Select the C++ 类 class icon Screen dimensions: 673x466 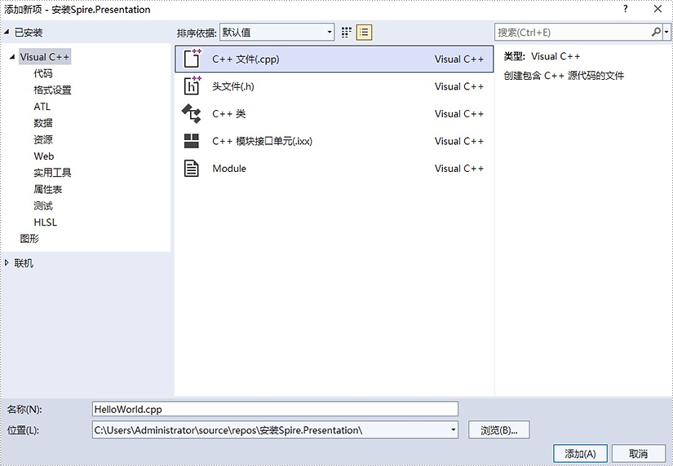(x=192, y=113)
